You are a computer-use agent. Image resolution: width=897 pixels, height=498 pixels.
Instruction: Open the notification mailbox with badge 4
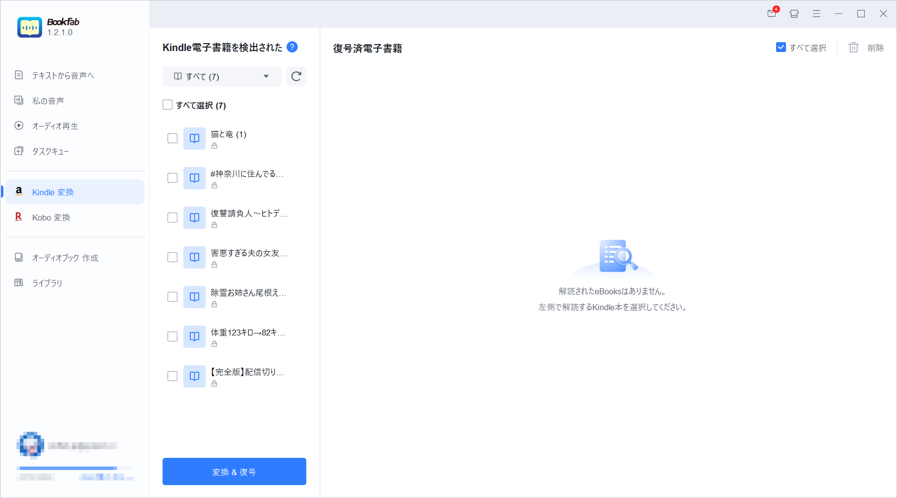tap(771, 13)
